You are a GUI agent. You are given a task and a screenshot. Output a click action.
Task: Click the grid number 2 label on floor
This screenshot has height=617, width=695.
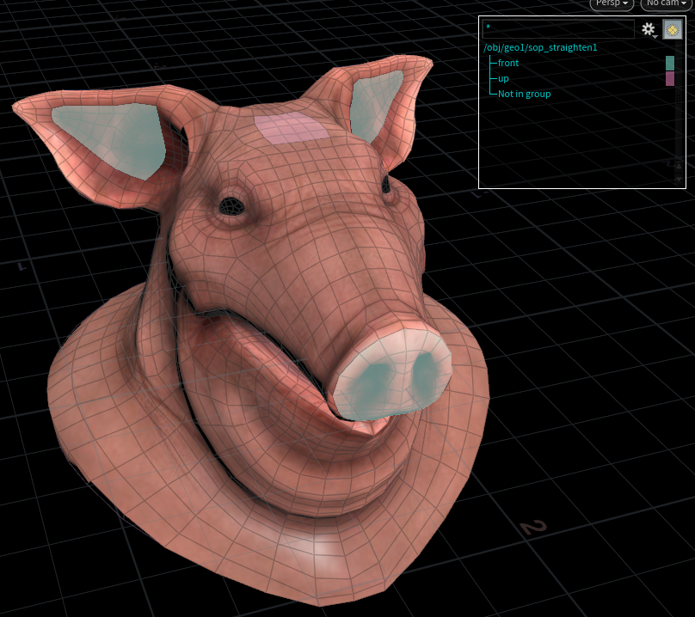point(533,527)
